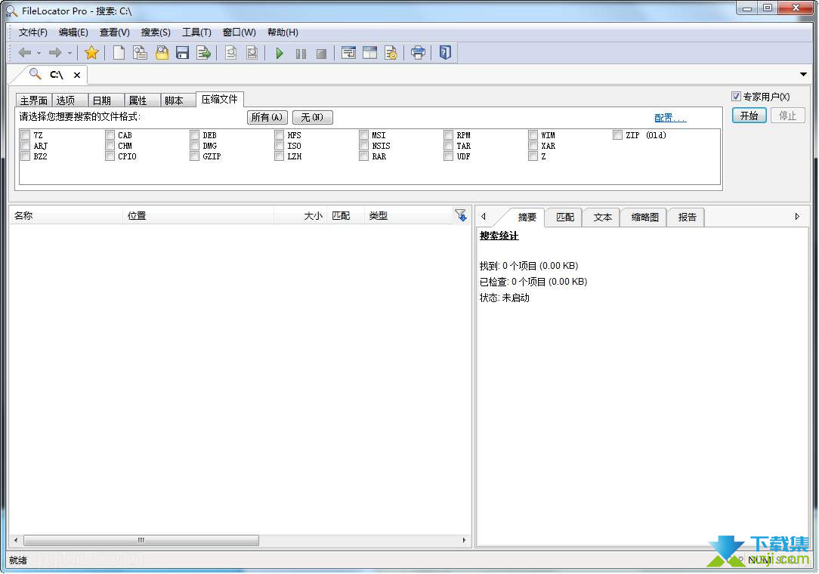
Task: Open the tab list dropdown arrow
Action: click(x=803, y=75)
